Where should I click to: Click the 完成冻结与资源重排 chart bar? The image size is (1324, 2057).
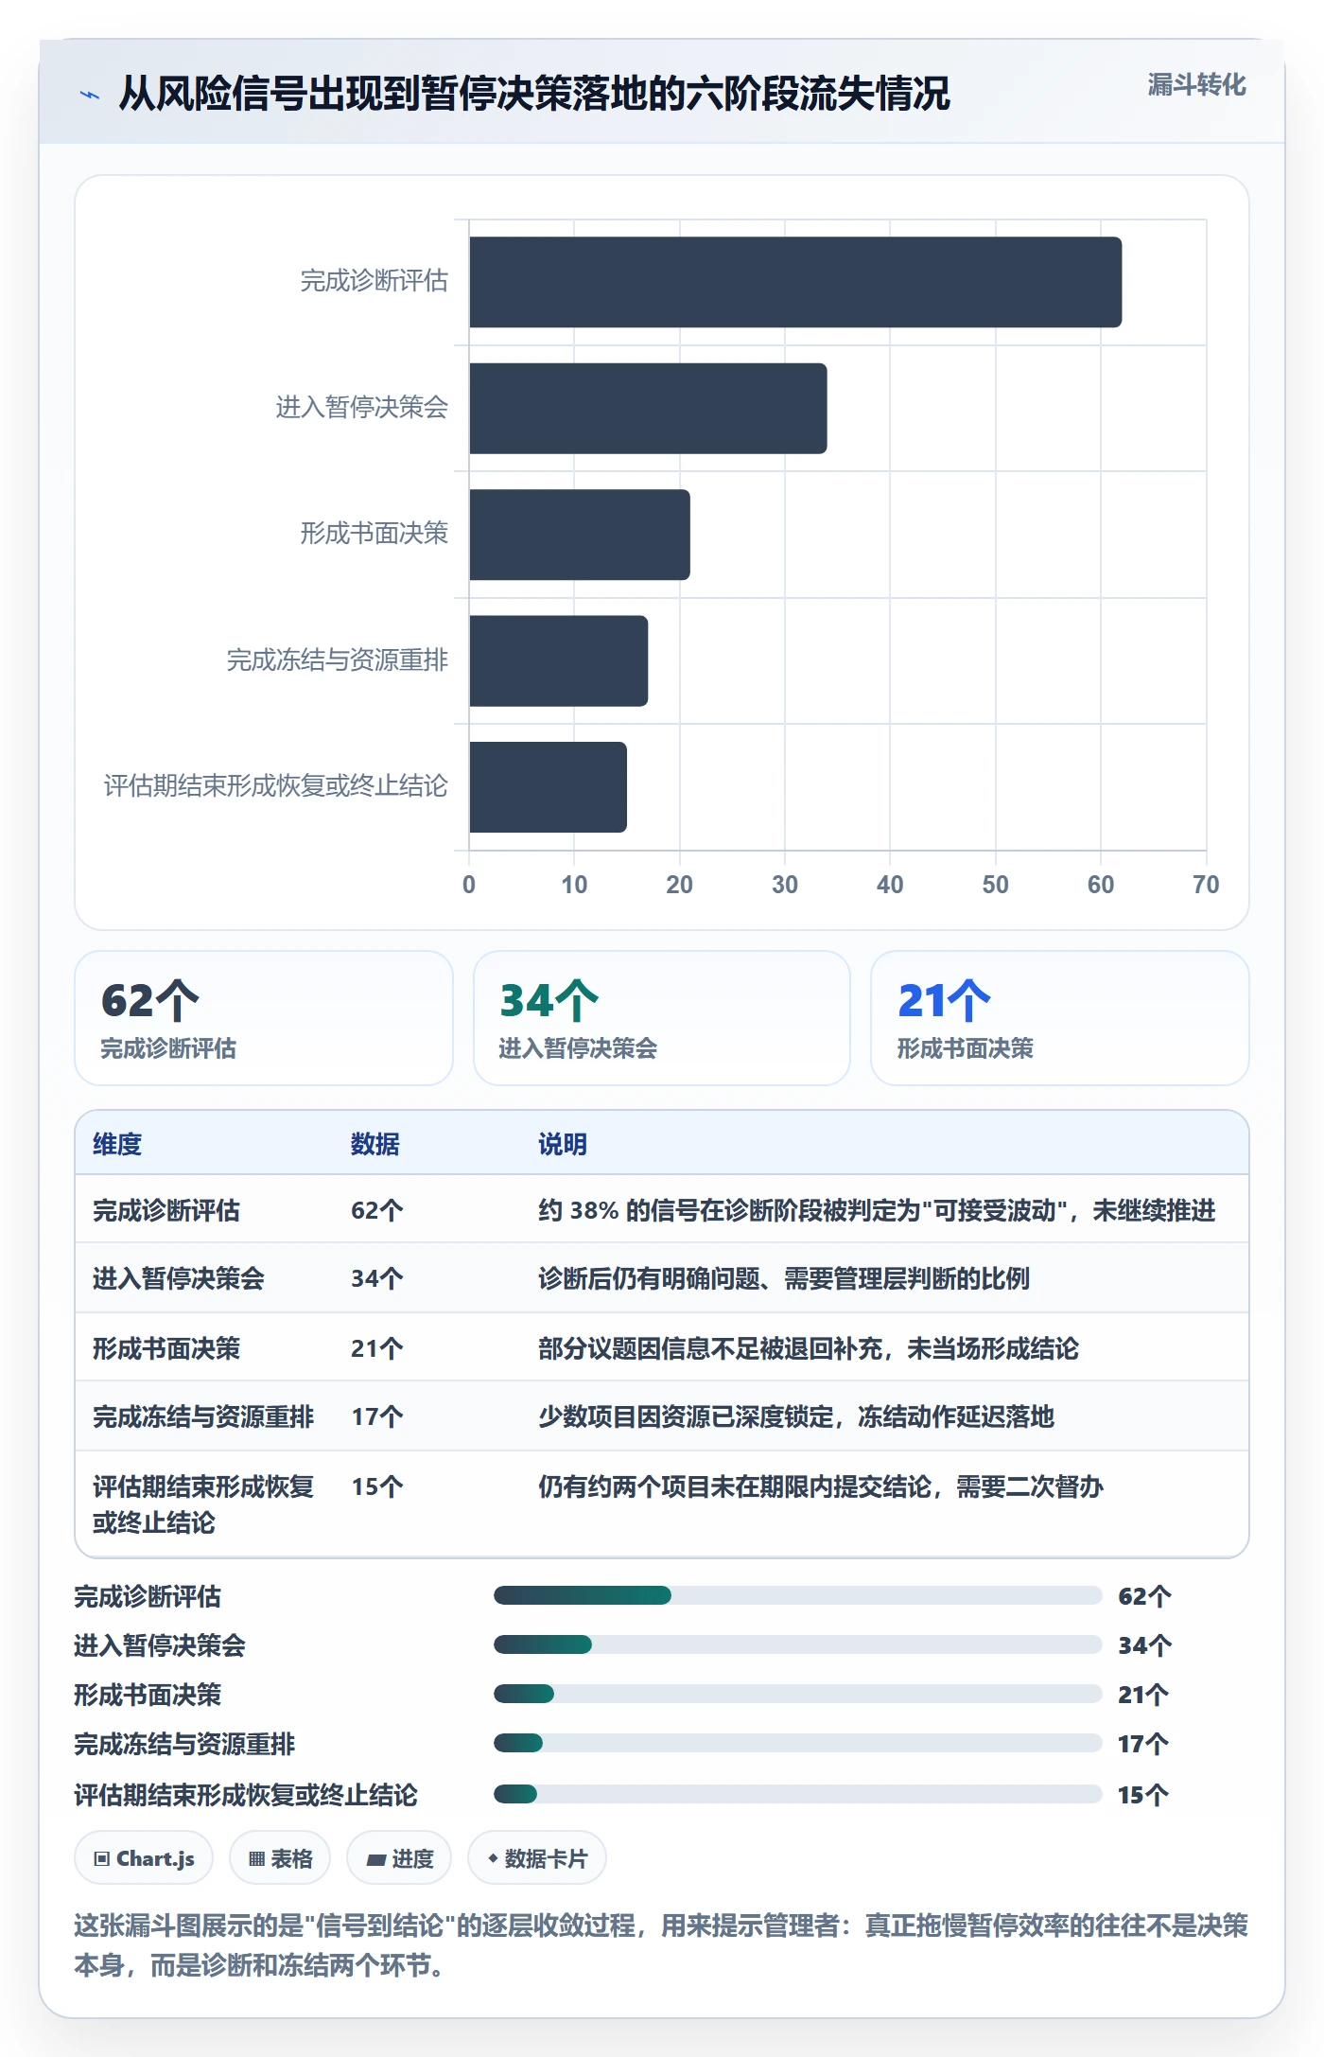click(559, 660)
